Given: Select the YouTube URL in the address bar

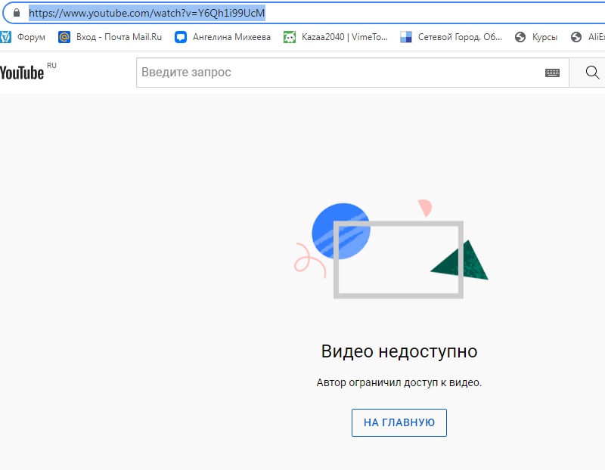Looking at the screenshot, I should point(147,13).
